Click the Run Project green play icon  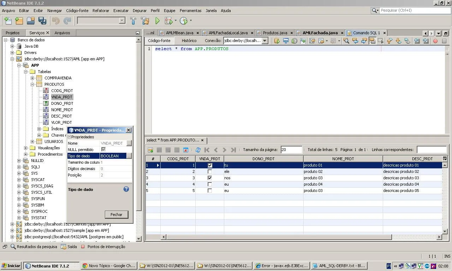157,21
